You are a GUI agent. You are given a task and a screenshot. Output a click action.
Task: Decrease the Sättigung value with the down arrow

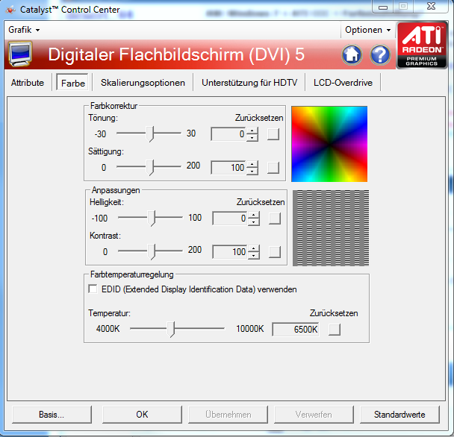pyautogui.click(x=252, y=172)
